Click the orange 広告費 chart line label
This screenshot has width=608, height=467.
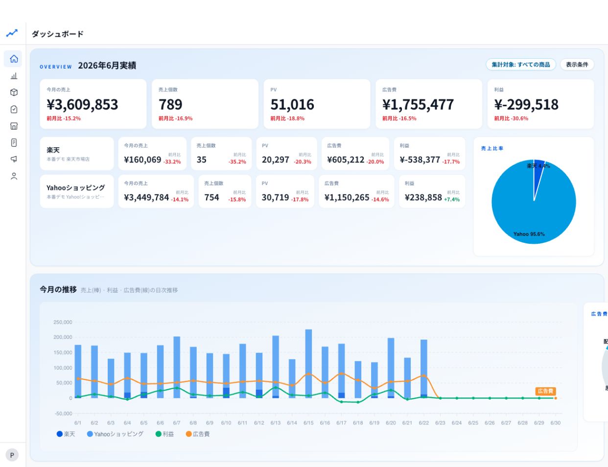coord(545,391)
